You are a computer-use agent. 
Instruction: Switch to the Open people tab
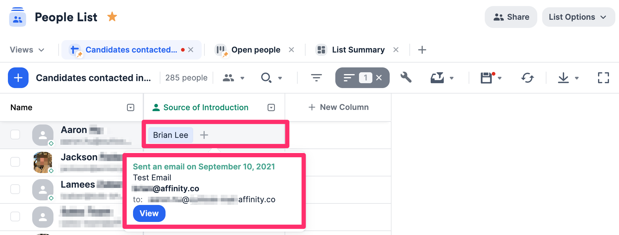[x=256, y=49]
